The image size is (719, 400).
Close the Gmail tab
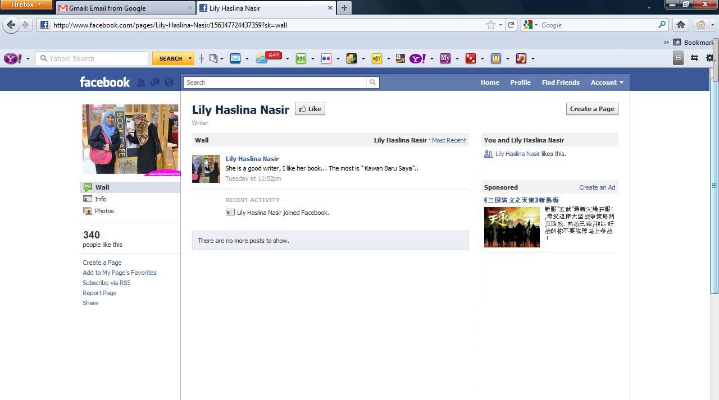pyautogui.click(x=189, y=8)
